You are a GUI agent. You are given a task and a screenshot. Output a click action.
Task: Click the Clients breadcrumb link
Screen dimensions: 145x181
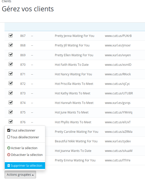pos(7,1)
